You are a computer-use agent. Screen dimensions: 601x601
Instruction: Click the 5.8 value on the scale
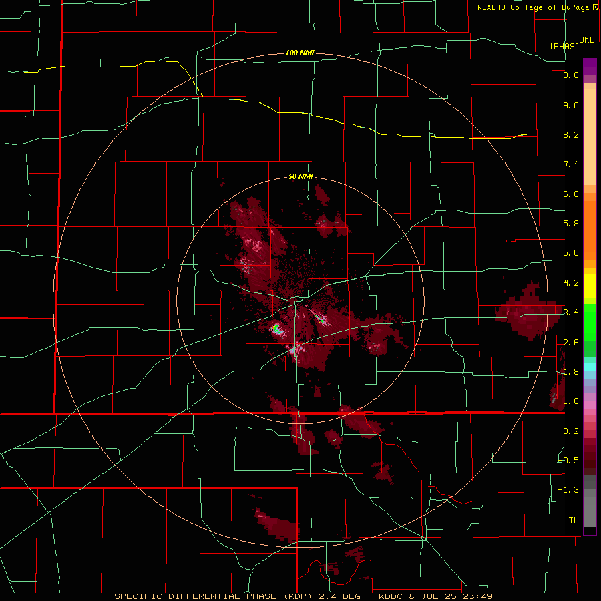571,224
